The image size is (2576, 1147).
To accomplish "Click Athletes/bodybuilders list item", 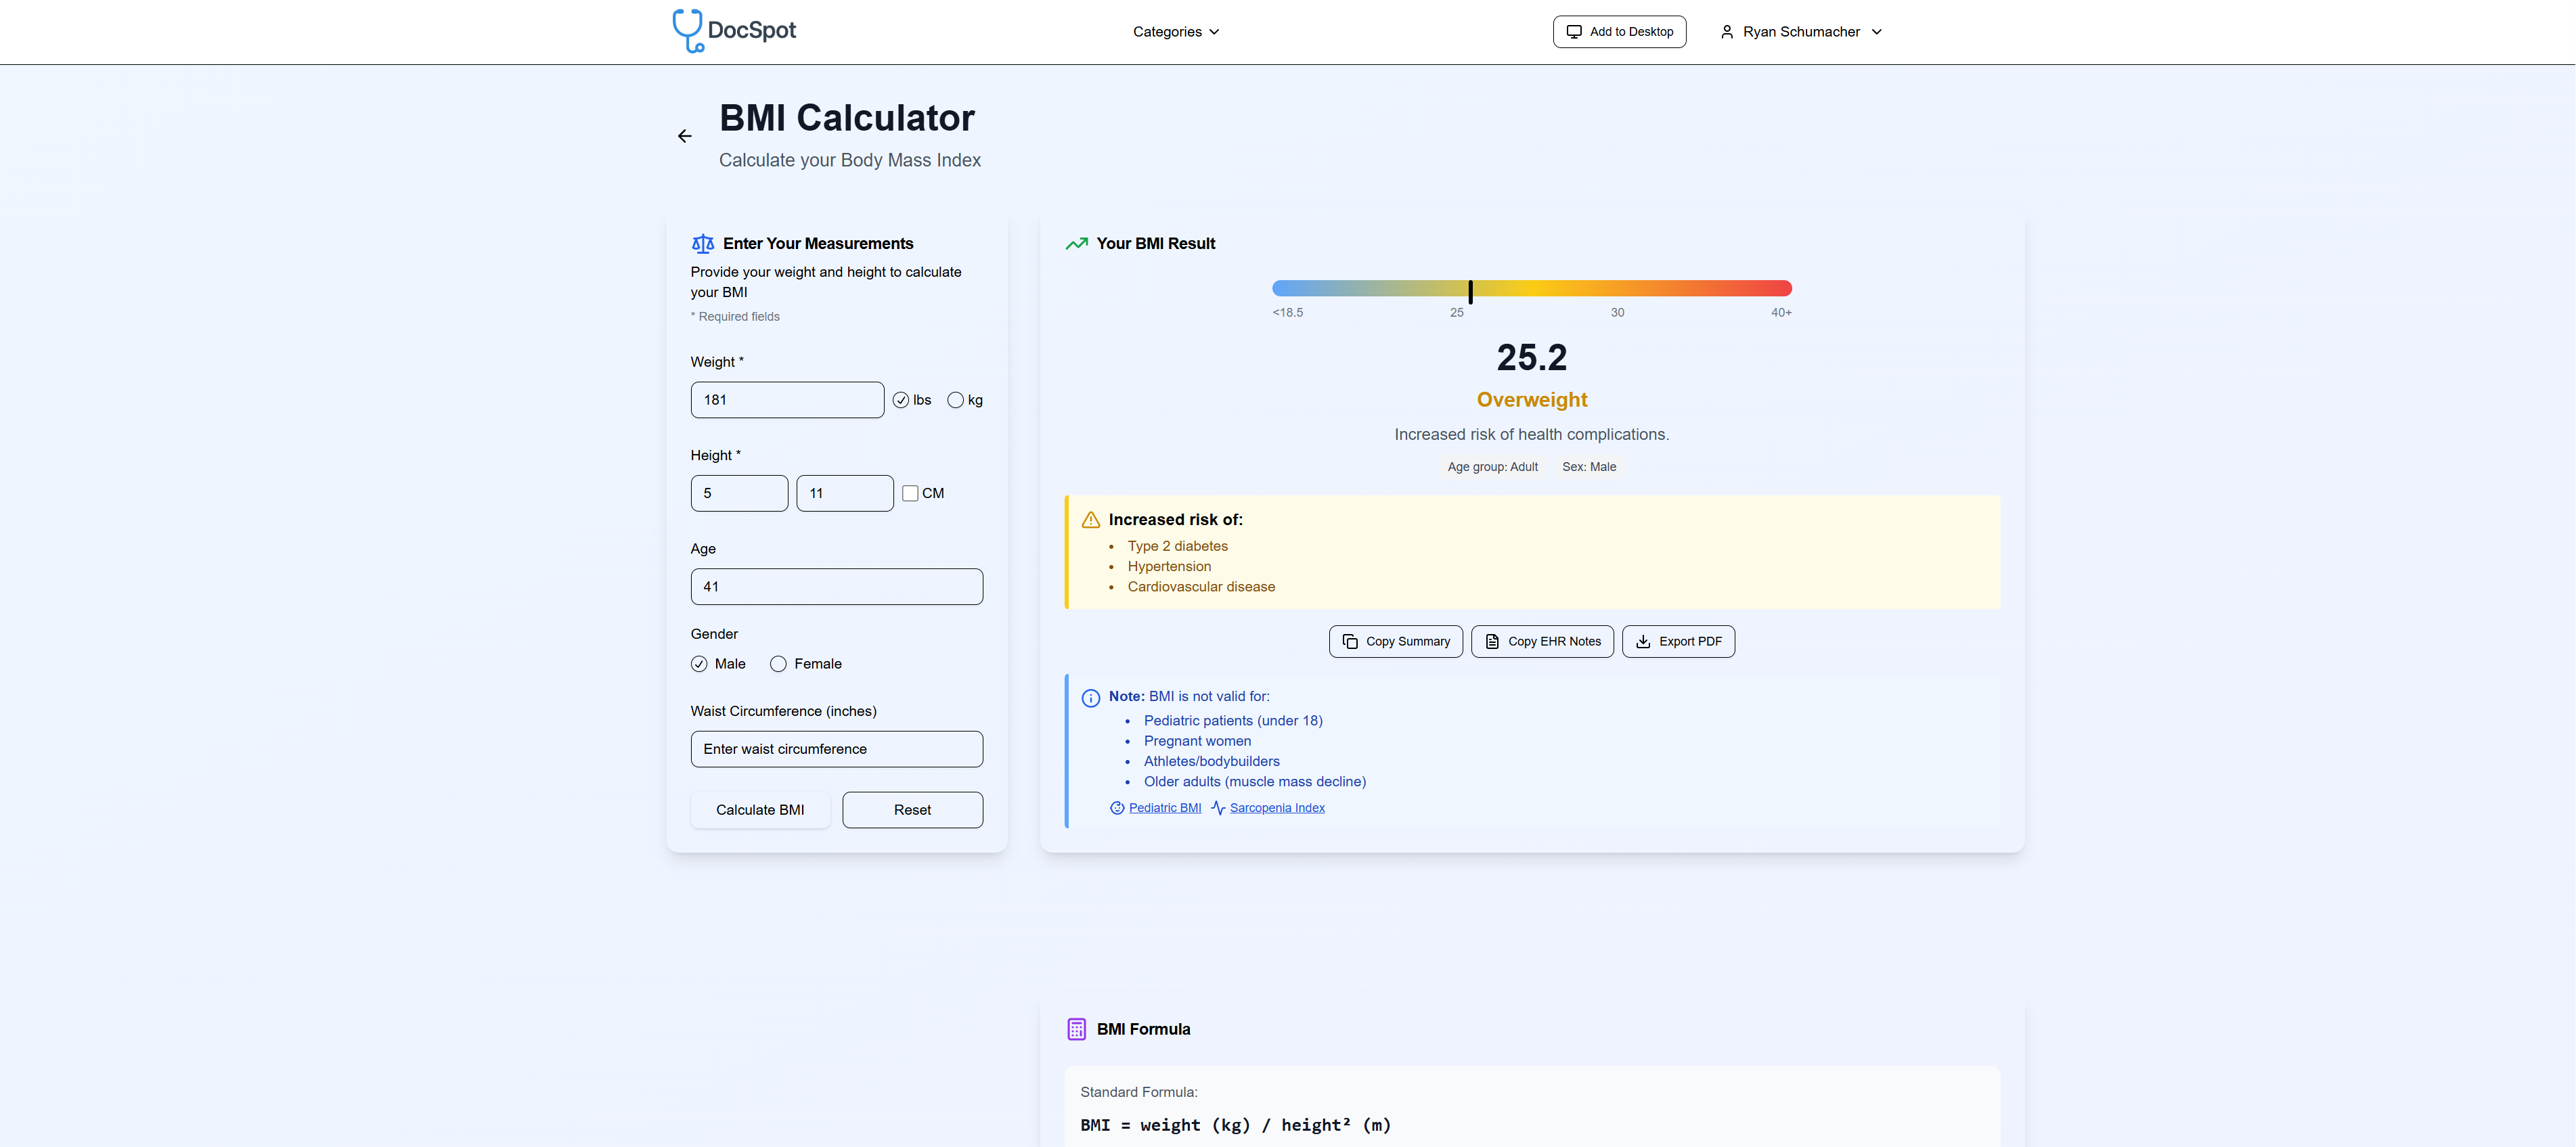I will 1211,762.
